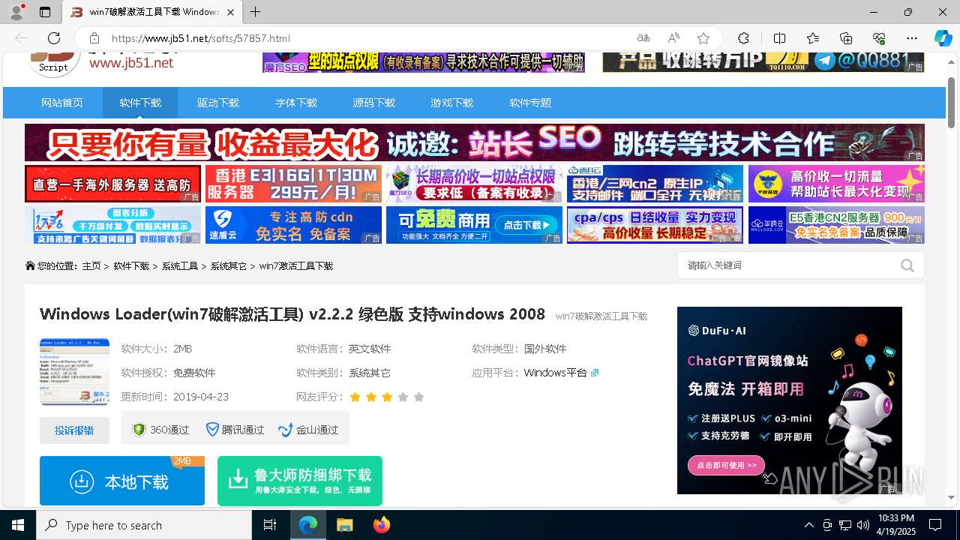The width and height of the screenshot is (960, 540).
Task: Click breadcrumb link 主页
Action: 91,266
